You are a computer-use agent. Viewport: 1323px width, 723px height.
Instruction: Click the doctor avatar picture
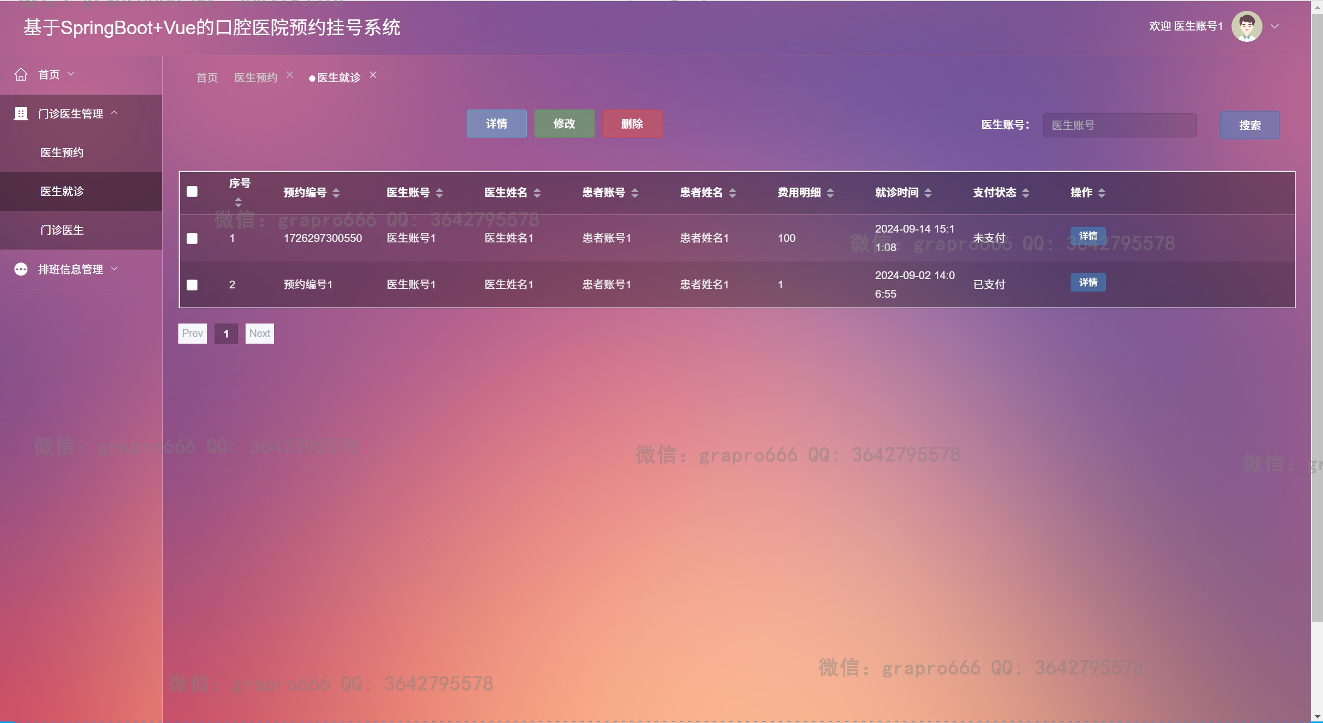(x=1246, y=26)
